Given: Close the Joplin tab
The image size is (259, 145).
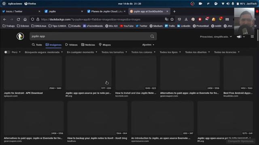Looking at the screenshot, I should (82, 11).
